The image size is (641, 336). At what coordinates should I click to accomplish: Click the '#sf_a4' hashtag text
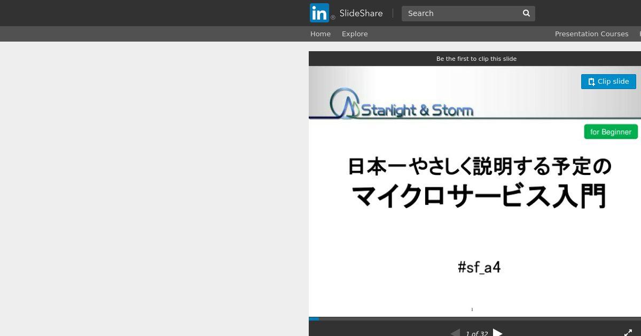click(479, 267)
